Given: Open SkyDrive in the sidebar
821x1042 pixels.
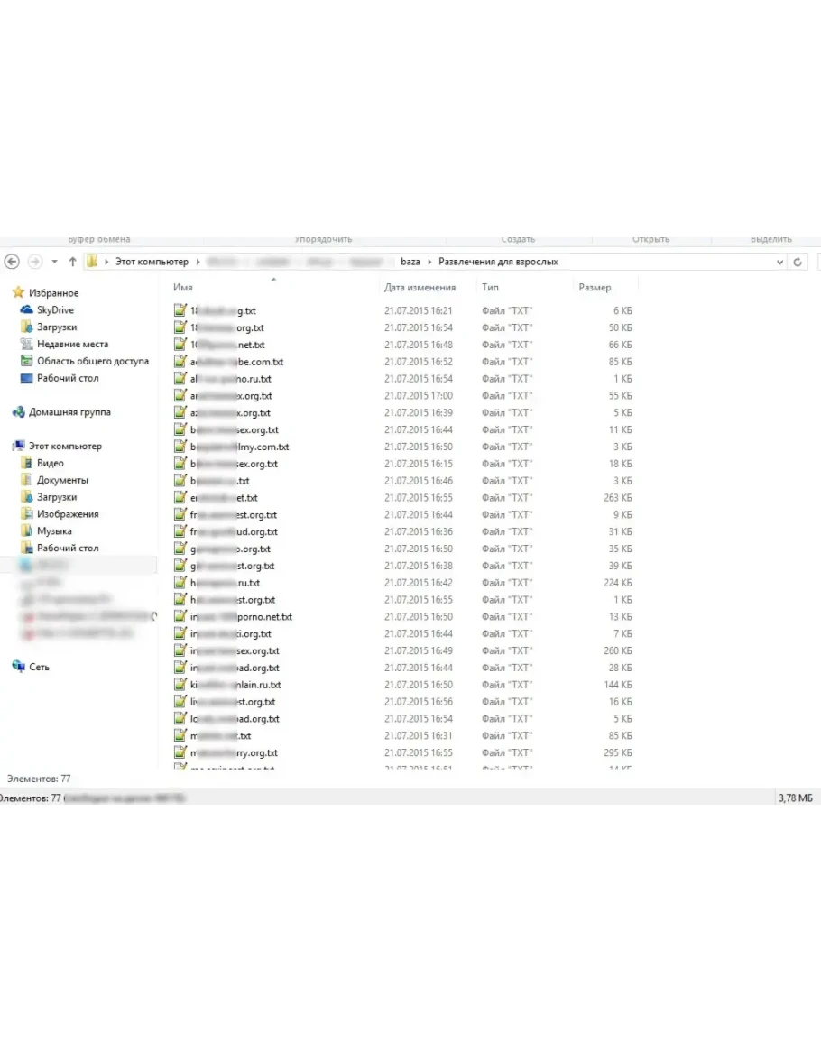Looking at the screenshot, I should (x=55, y=310).
